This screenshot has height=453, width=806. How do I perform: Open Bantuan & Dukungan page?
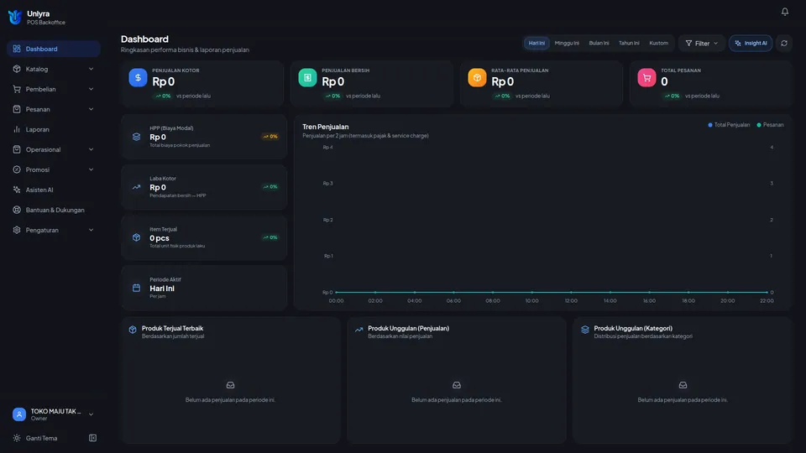[x=54, y=210]
